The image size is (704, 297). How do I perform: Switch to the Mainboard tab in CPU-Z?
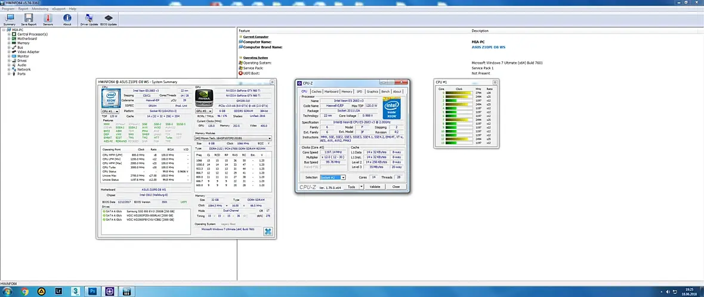(x=331, y=92)
